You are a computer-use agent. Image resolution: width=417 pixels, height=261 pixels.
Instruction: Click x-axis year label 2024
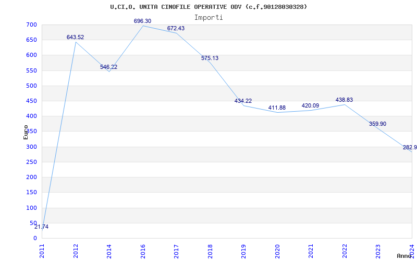pos(412,251)
